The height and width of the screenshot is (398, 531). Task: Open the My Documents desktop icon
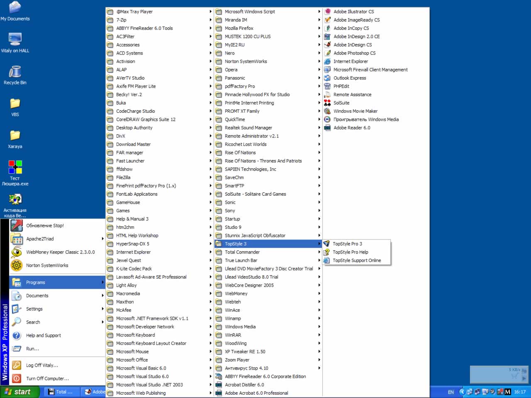click(x=15, y=11)
